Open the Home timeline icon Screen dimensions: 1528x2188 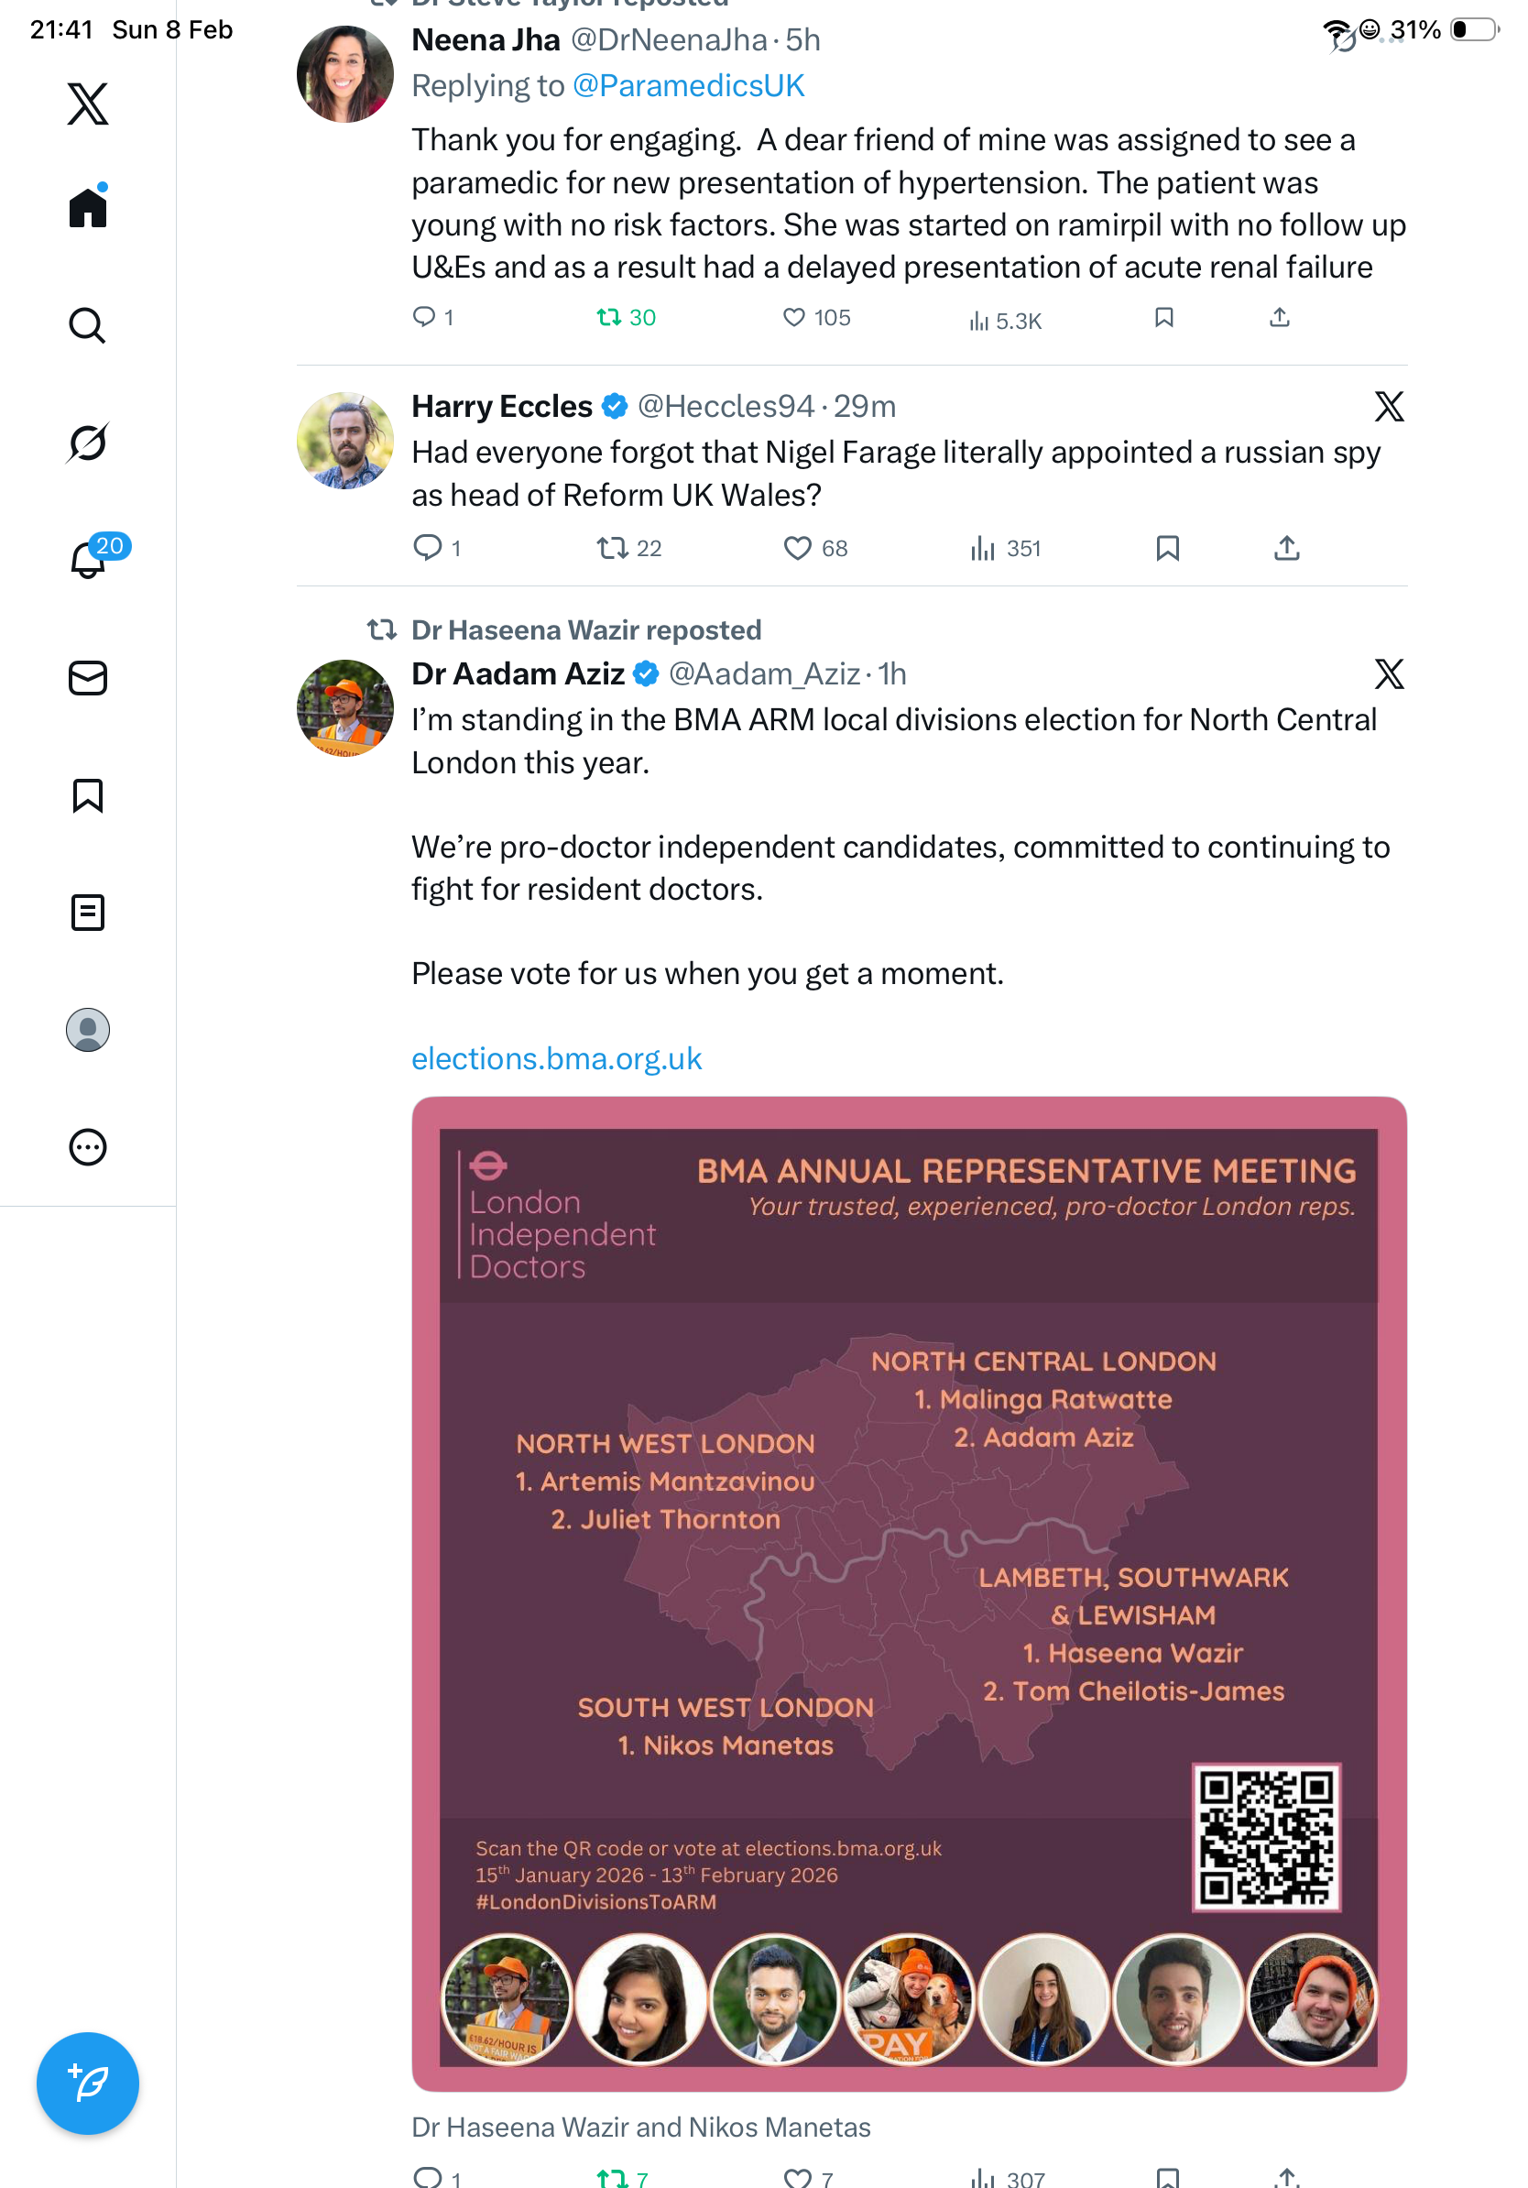pyautogui.click(x=88, y=207)
